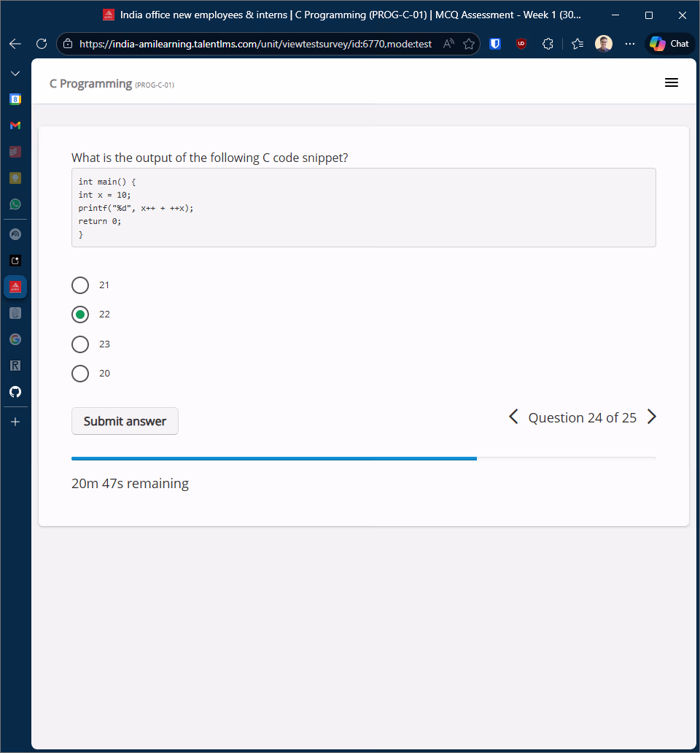The height and width of the screenshot is (753, 700).
Task: Collapse the vertical tabs chevron
Action: point(15,74)
